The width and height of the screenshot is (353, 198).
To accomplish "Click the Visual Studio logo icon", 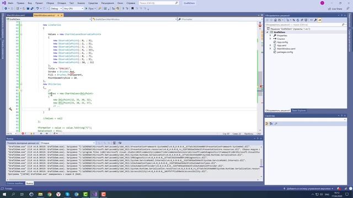I will pyautogui.click(x=4, y=3).
